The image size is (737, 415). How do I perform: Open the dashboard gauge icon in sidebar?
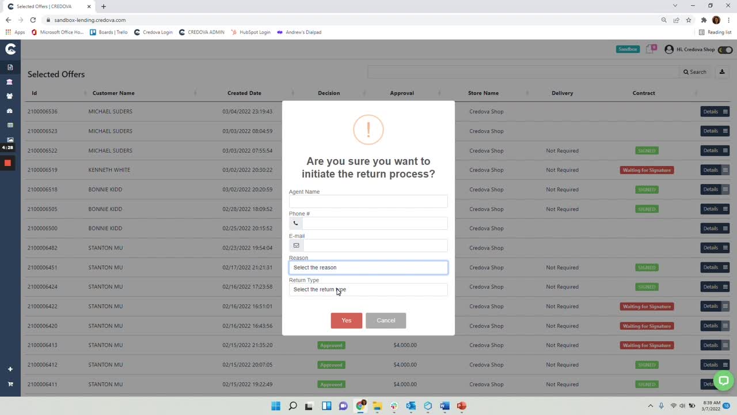[10, 111]
